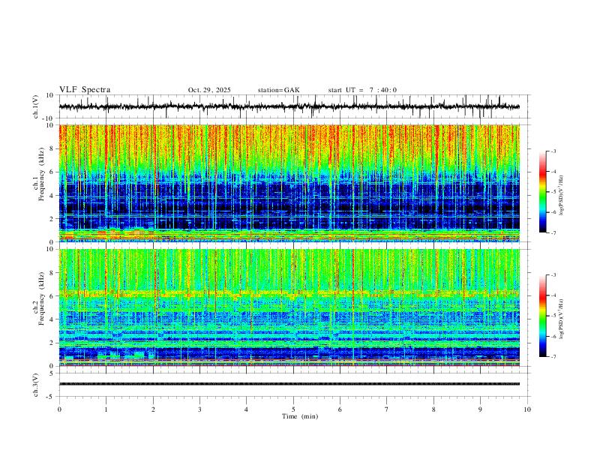Click the 'station=GAK' label
Image resolution: width=594 pixels, height=459 pixels.
tap(278, 90)
